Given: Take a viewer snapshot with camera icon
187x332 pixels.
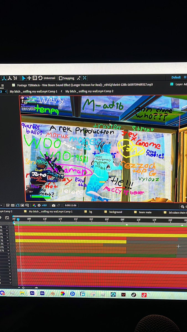Looking at the screenshot, I should click(x=53, y=205).
